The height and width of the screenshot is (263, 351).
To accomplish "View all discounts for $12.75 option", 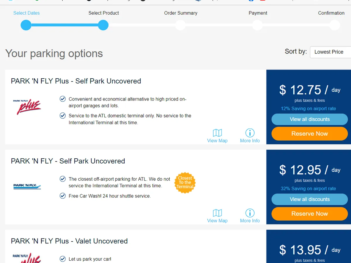I will pyautogui.click(x=309, y=119).
